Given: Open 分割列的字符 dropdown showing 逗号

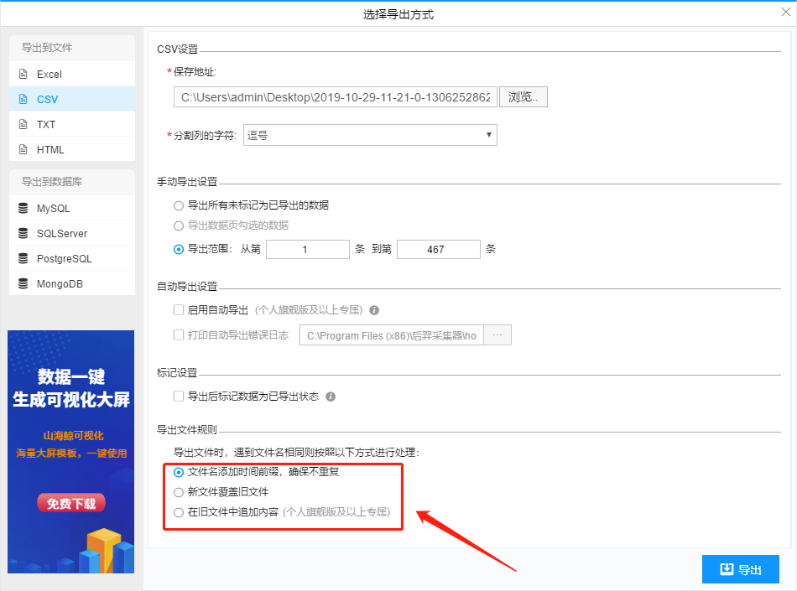Looking at the screenshot, I should tap(370, 135).
